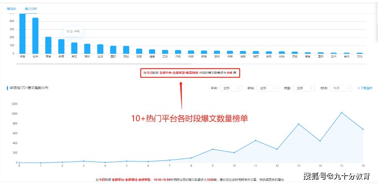378x184 pixels.
Task: Click the 历史 bar in the chart
Action: 295,52
